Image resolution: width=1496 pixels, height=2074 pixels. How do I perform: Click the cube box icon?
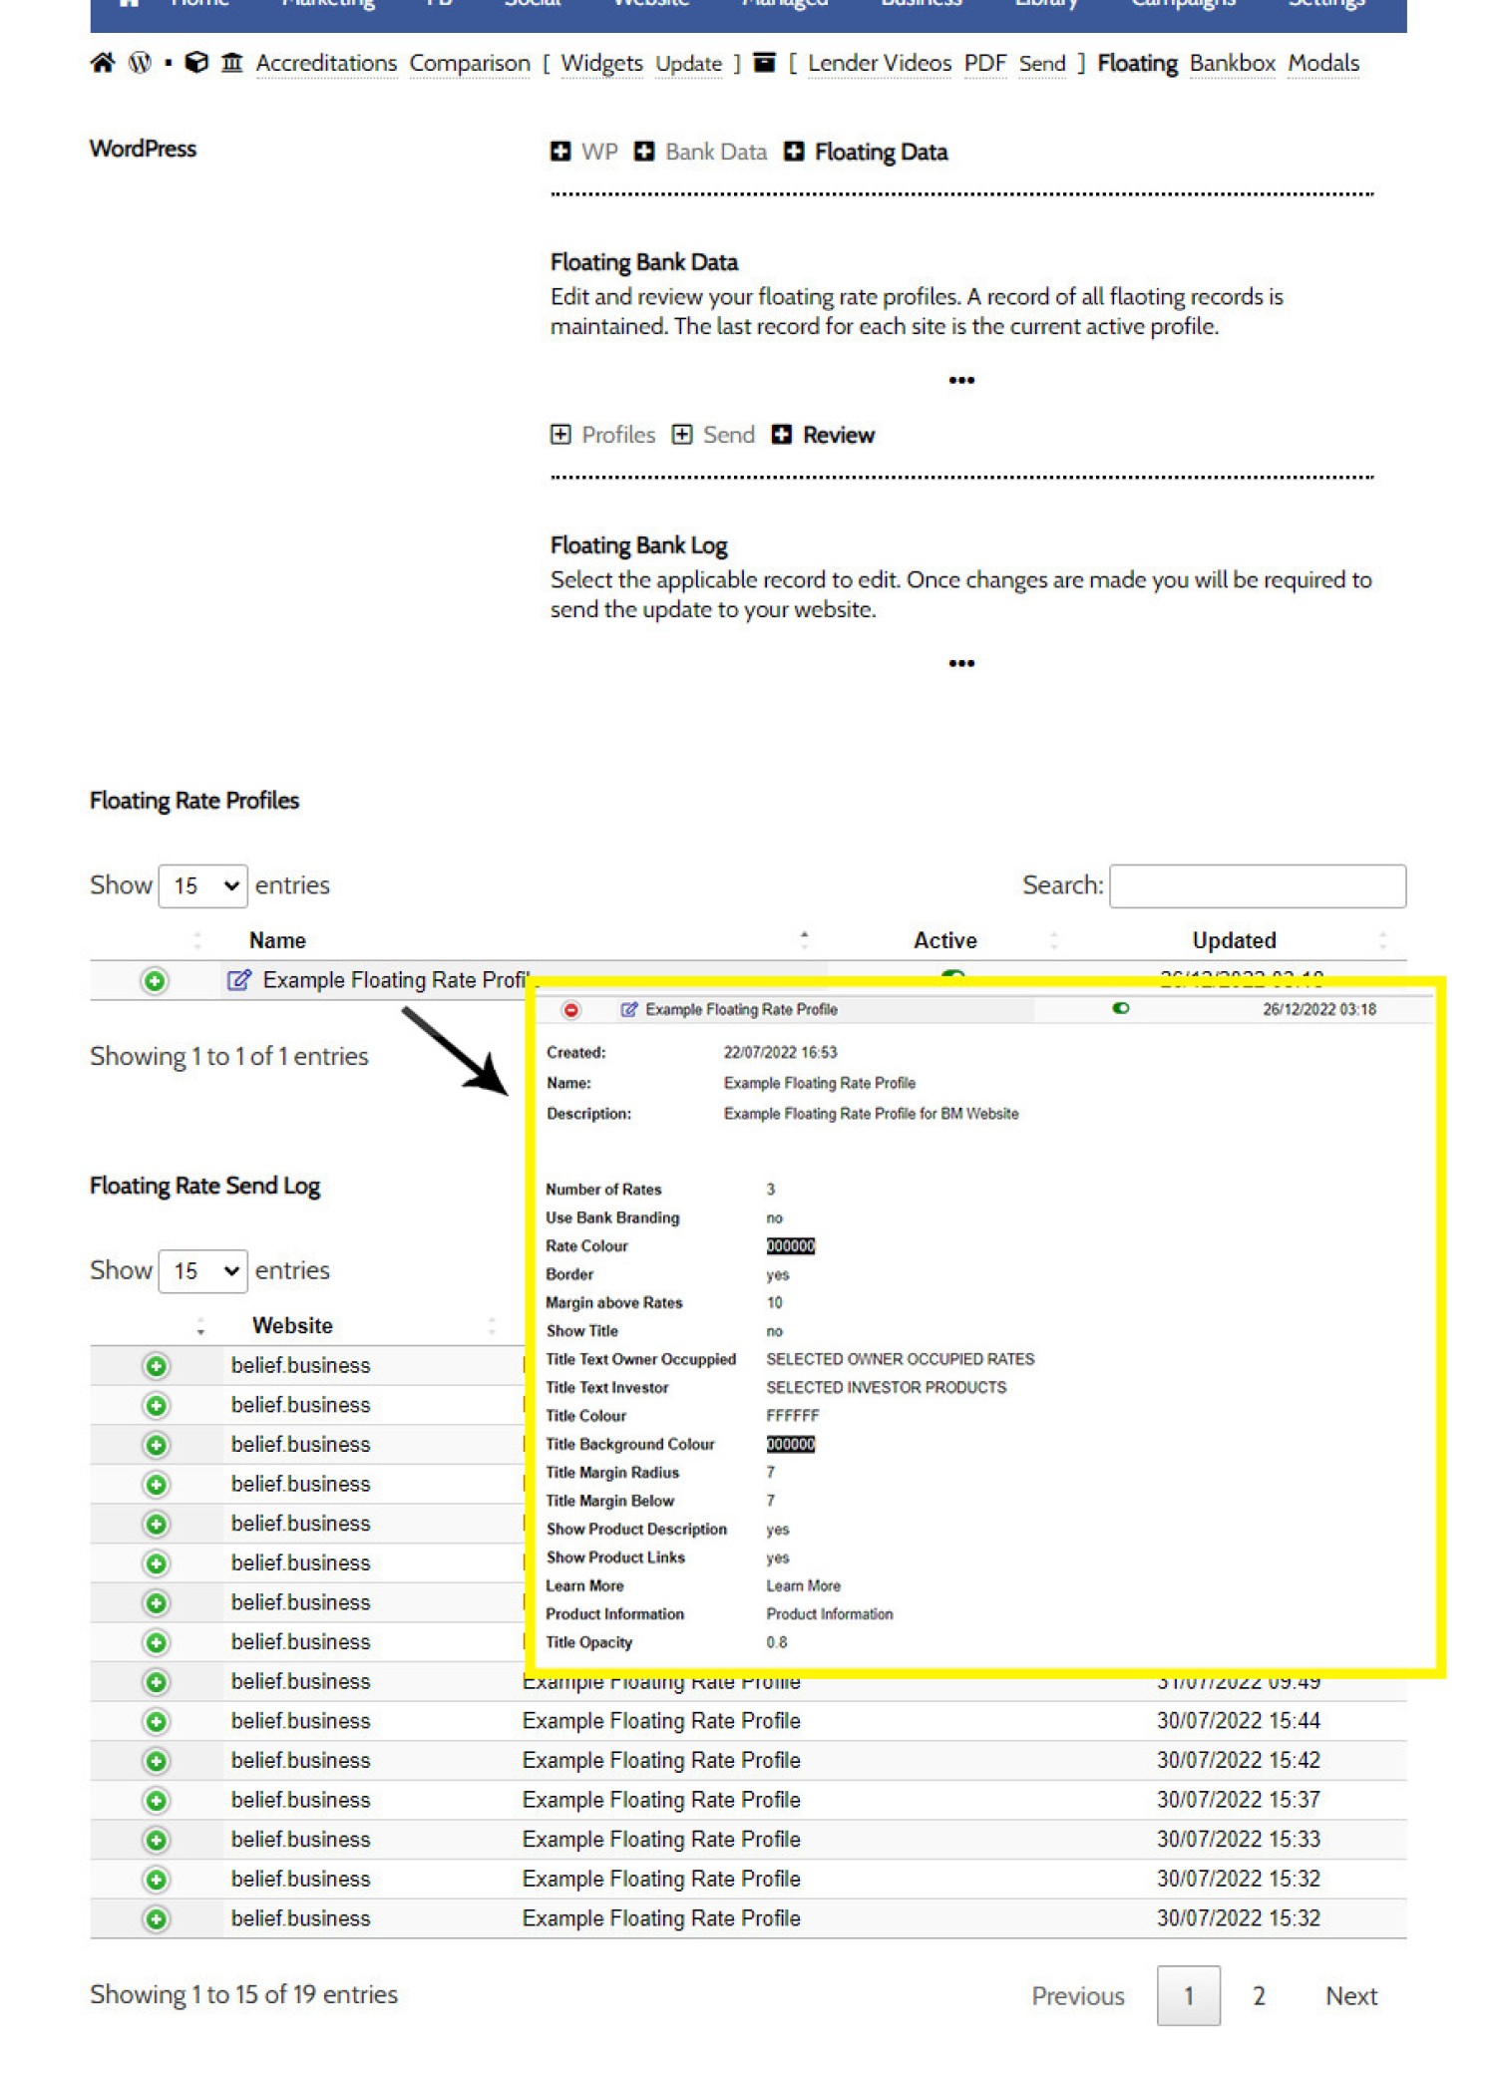(196, 63)
